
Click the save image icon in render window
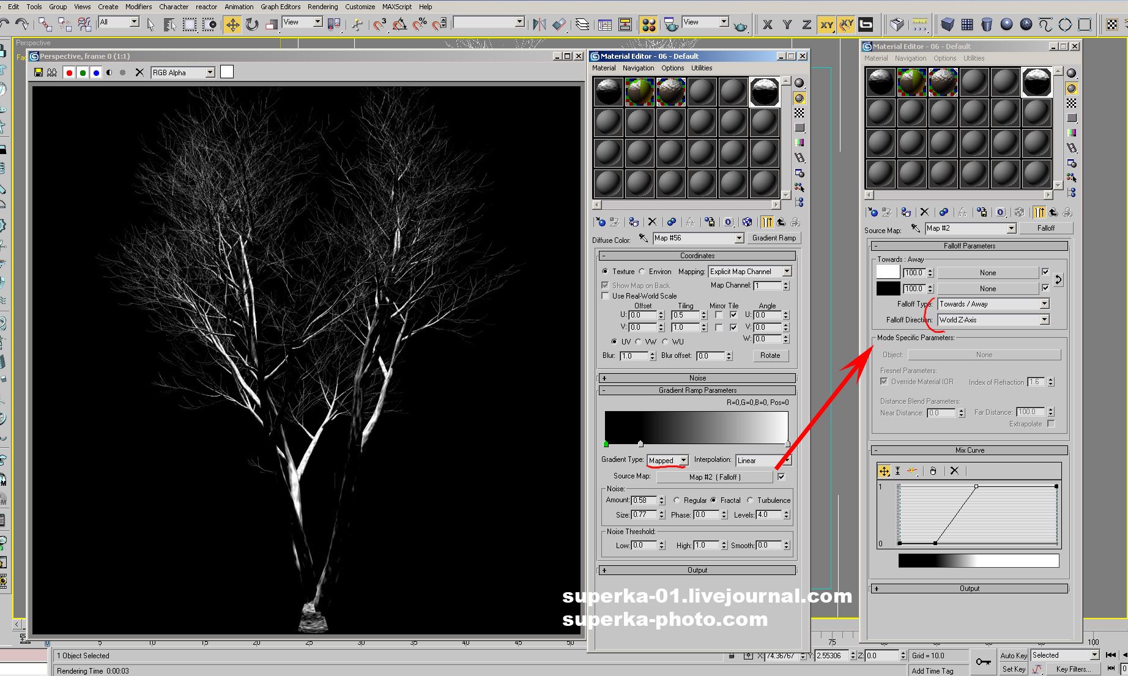[39, 72]
